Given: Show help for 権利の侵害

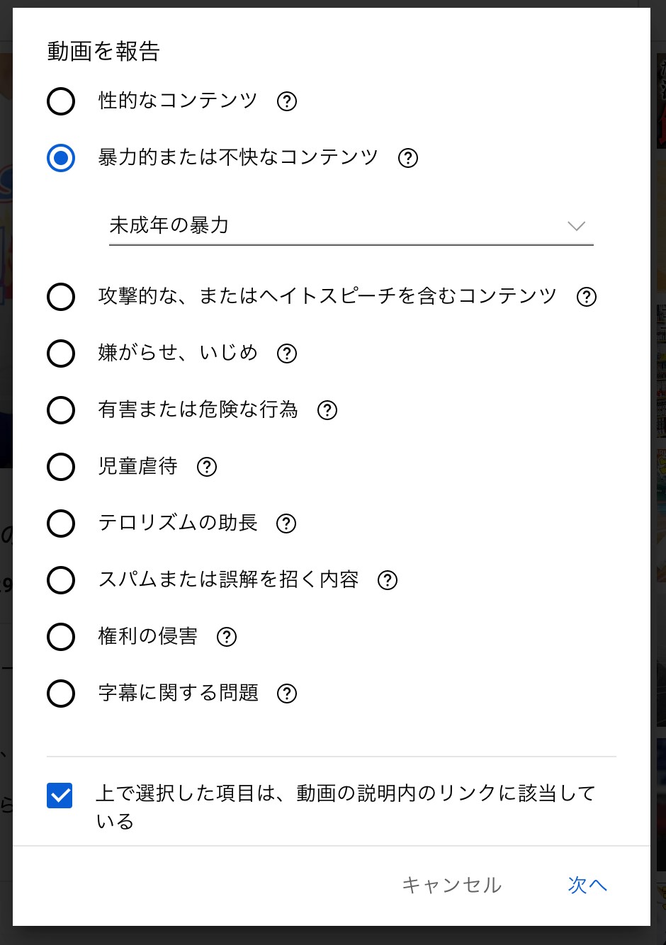Looking at the screenshot, I should click(227, 637).
